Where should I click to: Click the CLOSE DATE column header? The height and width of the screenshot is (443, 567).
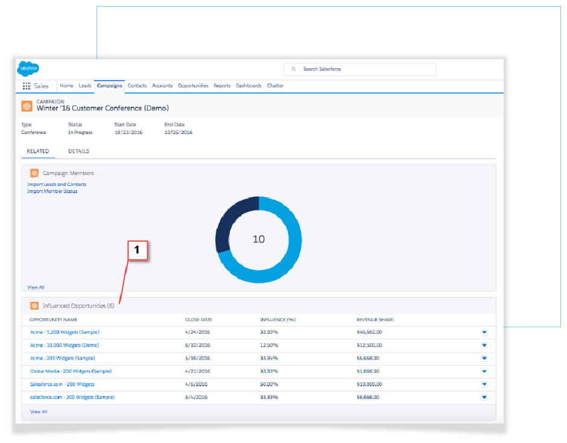(x=198, y=320)
